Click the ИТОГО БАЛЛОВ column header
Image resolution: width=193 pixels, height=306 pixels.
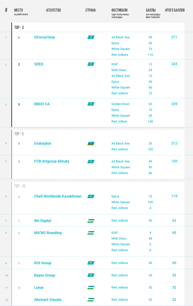coord(175,10)
